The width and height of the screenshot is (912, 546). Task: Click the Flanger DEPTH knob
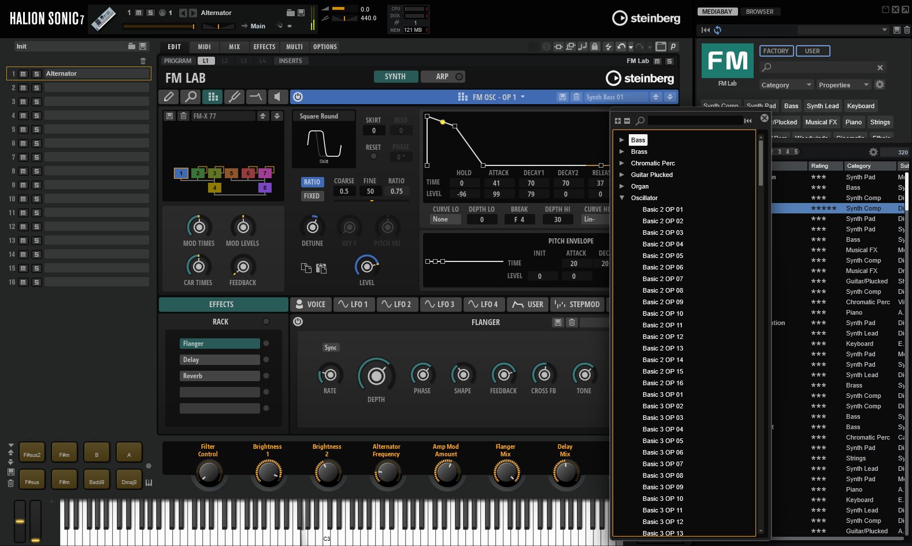[x=376, y=376]
